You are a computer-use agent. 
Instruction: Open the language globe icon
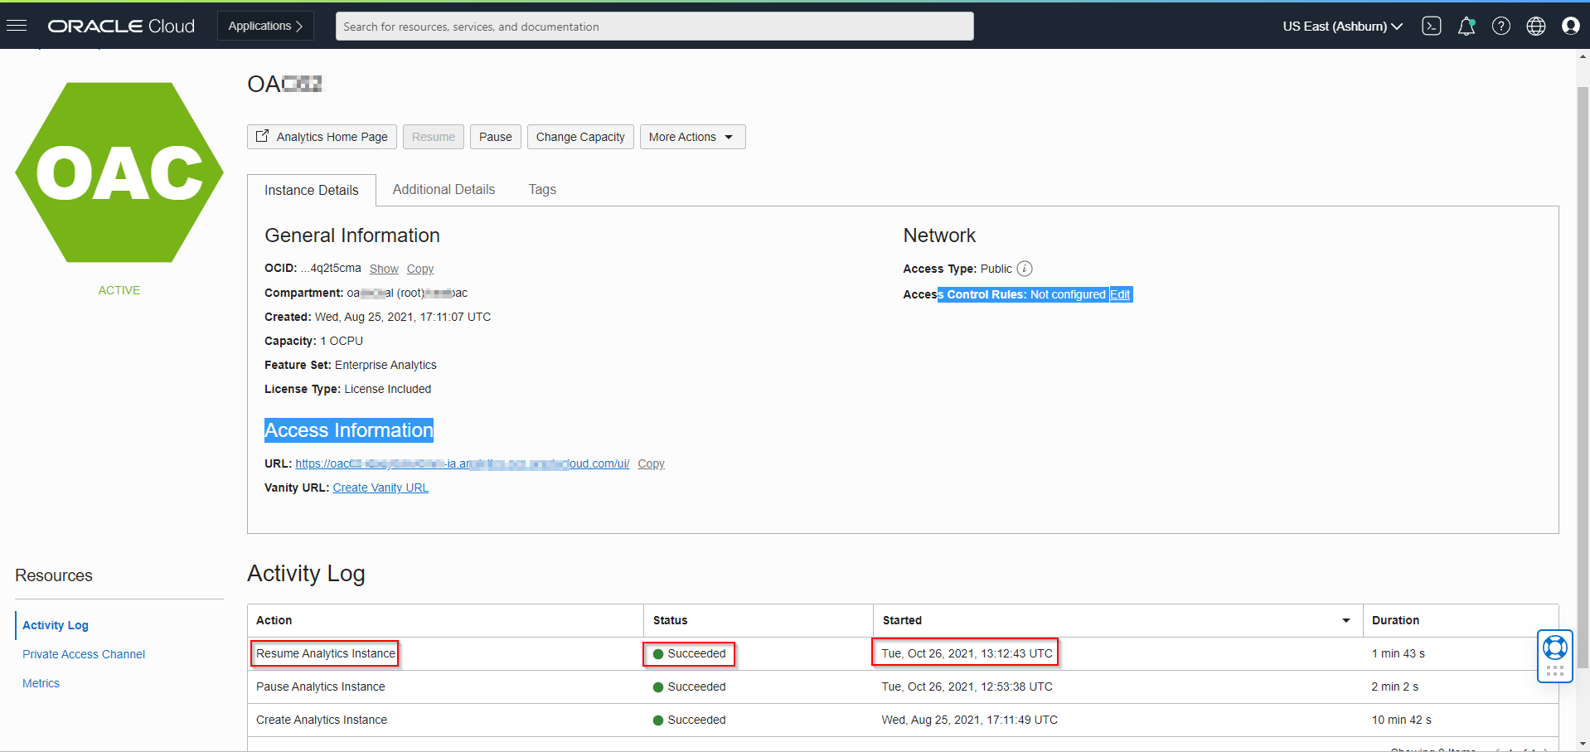tap(1536, 27)
